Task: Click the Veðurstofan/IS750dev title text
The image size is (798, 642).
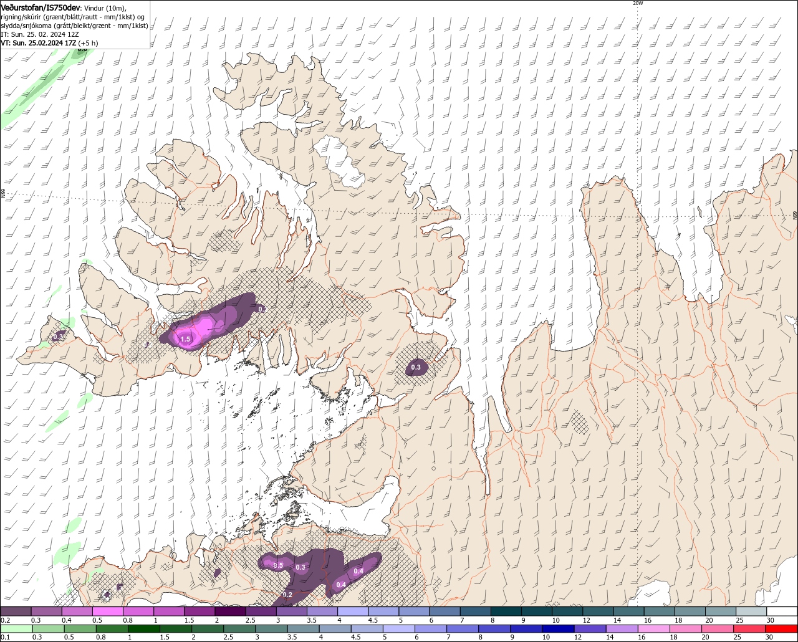Action: (x=41, y=7)
